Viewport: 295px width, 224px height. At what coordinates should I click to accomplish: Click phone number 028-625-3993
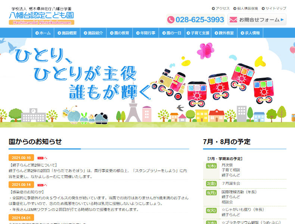click(x=200, y=19)
